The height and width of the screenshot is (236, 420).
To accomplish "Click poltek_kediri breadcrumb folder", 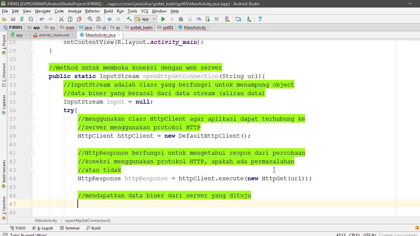I will click(139, 28).
